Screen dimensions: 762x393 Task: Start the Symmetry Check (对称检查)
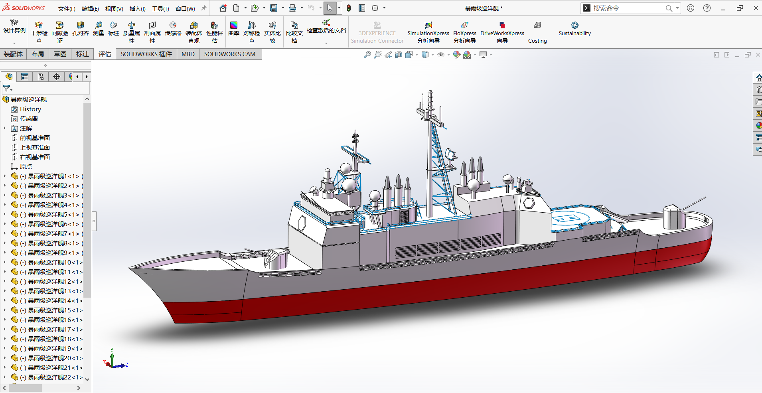(252, 32)
